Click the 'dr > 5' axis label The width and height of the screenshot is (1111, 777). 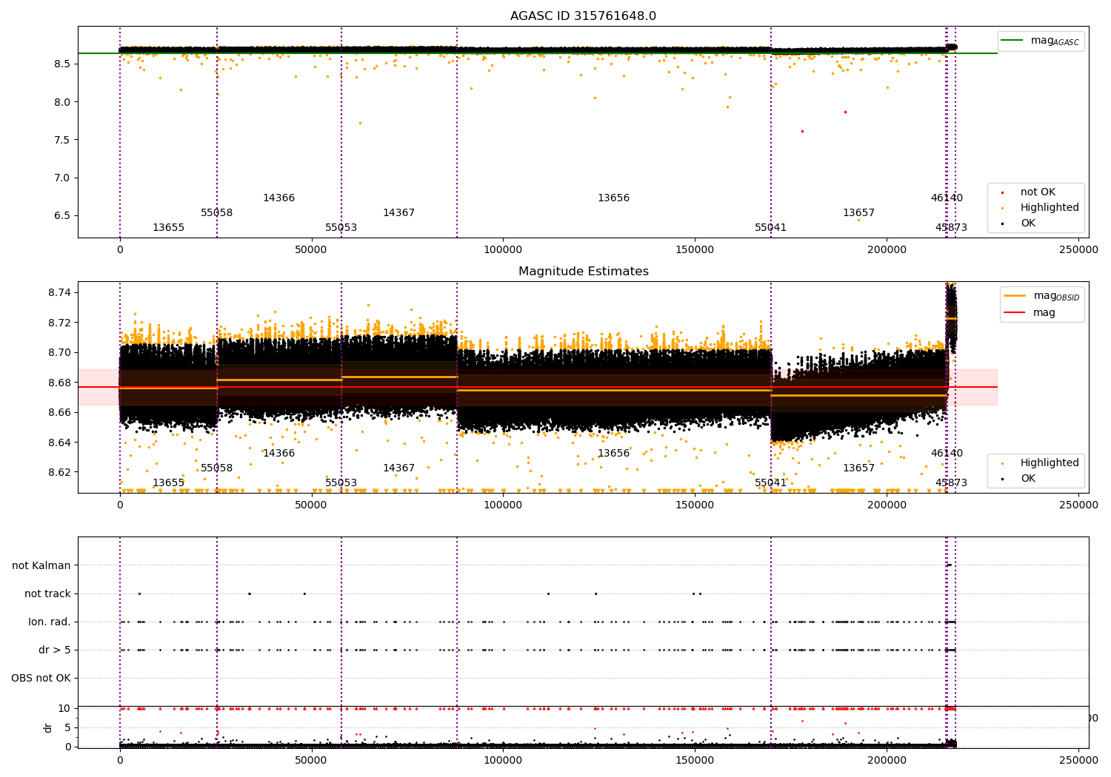point(55,650)
